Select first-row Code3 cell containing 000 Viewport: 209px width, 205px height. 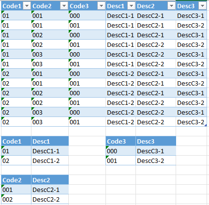(x=87, y=15)
